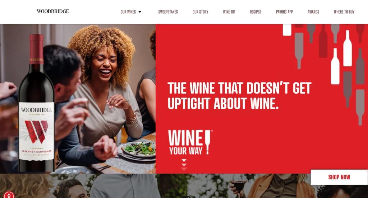Click the Wine Your Way logo
Image resolution: width=368 pixels, height=198 pixels.
(x=190, y=142)
